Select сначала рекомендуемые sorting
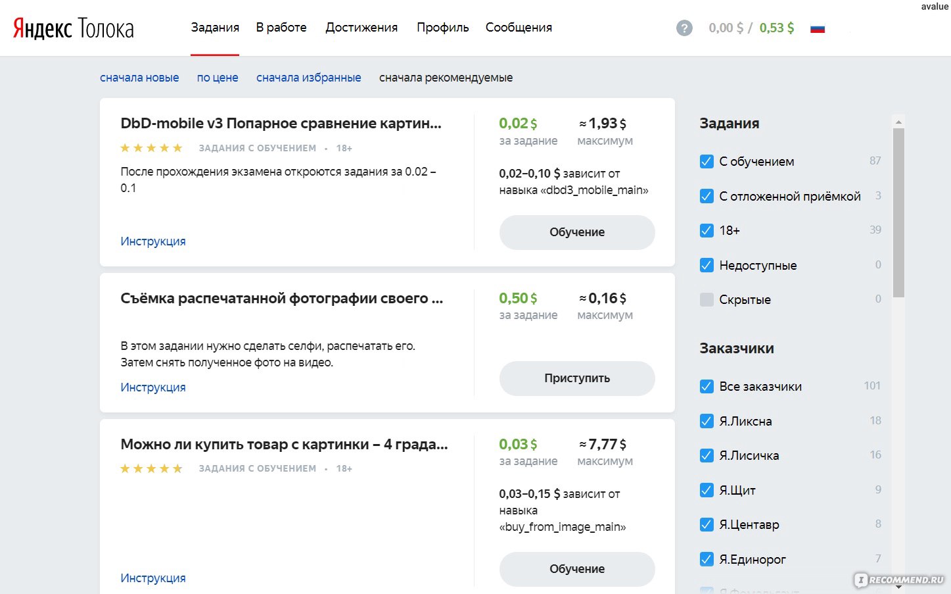This screenshot has height=594, width=951. [446, 78]
